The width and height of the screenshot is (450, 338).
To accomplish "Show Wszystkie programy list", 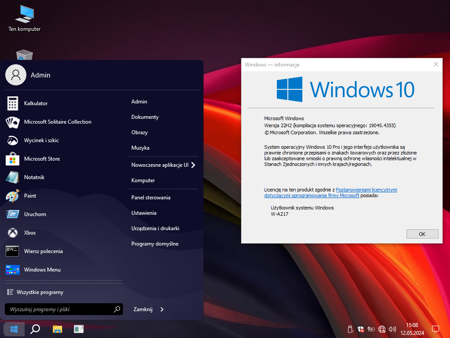I will click(x=40, y=292).
